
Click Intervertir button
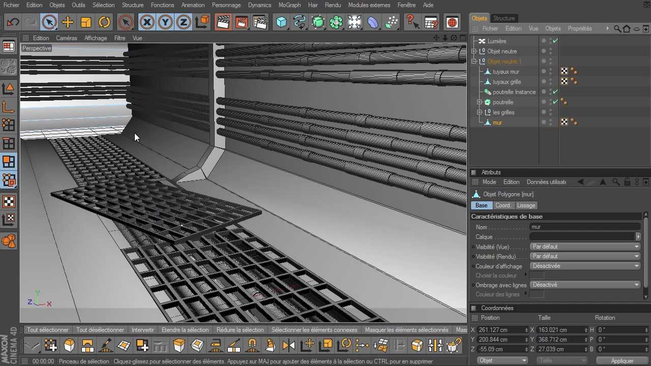(x=143, y=330)
